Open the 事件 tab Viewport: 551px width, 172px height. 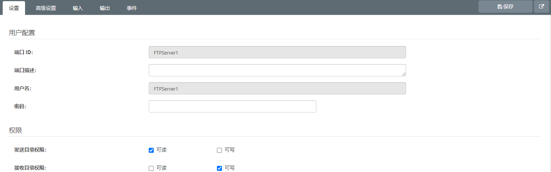(132, 8)
